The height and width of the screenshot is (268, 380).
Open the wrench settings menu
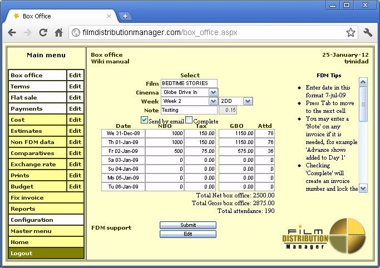[367, 33]
